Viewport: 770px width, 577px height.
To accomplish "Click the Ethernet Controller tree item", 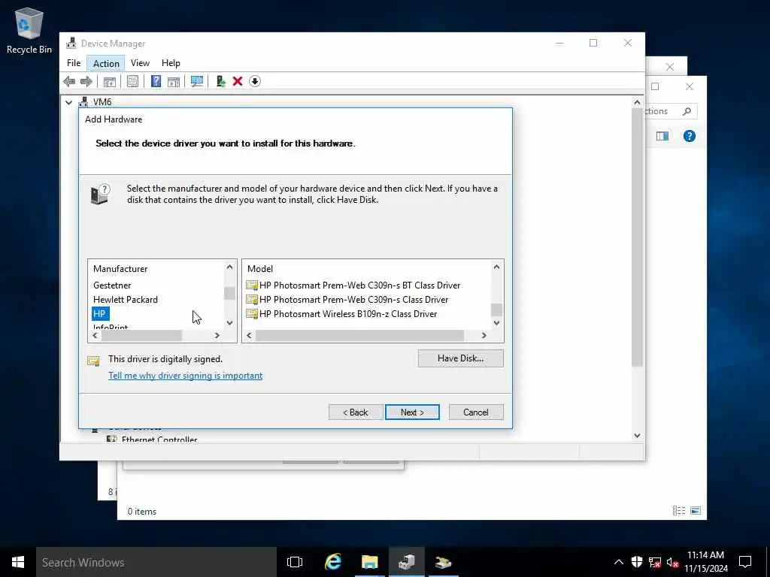I will click(159, 439).
